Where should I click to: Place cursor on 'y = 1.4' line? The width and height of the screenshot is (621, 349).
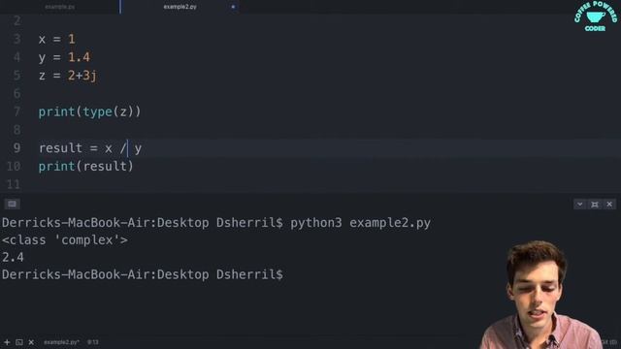tap(64, 57)
